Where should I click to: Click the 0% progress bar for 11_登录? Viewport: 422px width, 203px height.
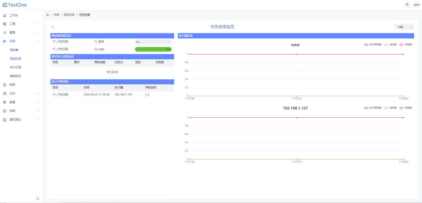[x=153, y=42]
